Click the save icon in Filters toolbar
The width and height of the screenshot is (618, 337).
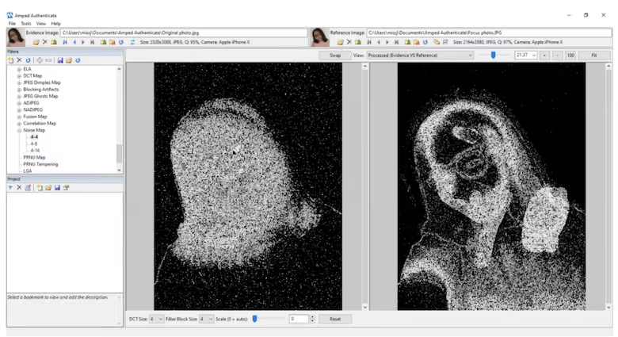(x=60, y=60)
